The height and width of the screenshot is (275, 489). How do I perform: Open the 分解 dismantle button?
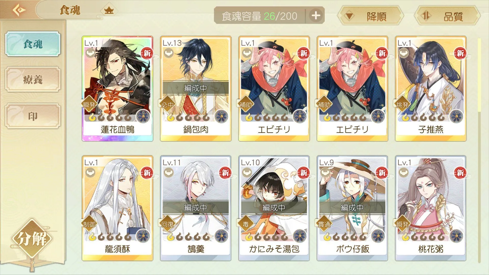point(32,239)
